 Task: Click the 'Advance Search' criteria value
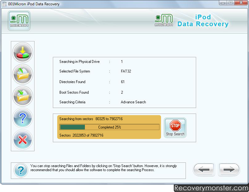133,102
